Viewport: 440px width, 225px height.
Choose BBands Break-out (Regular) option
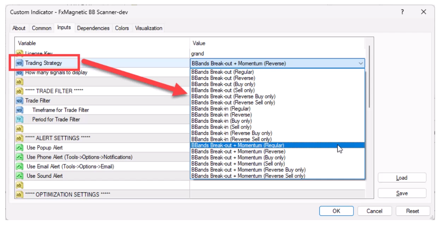(278, 72)
